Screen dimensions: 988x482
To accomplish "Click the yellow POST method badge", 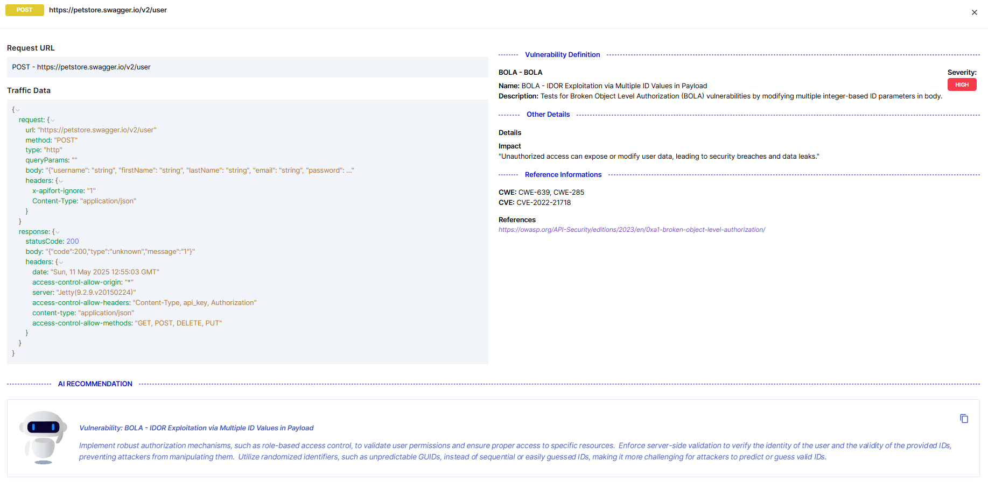I will point(25,10).
